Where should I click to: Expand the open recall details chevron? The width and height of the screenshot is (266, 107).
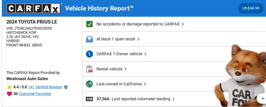[x=138, y=39]
